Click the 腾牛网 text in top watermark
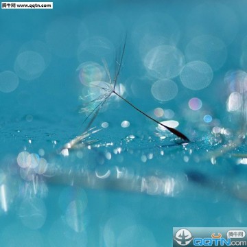 tap(9, 5)
